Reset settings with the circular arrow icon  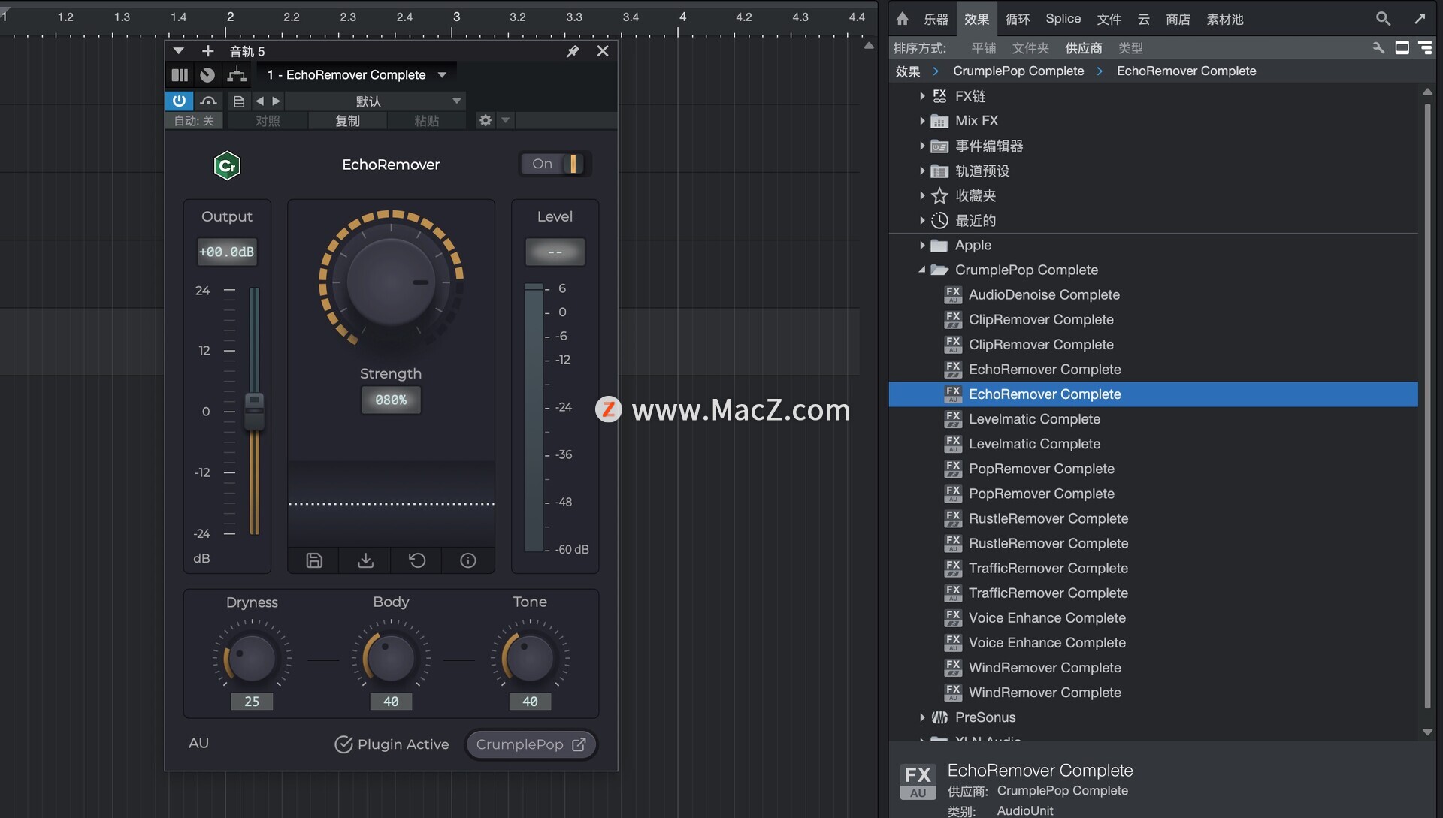tap(417, 560)
